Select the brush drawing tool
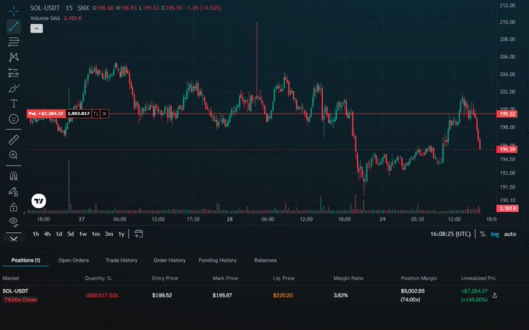The image size is (529, 330). 13,88
